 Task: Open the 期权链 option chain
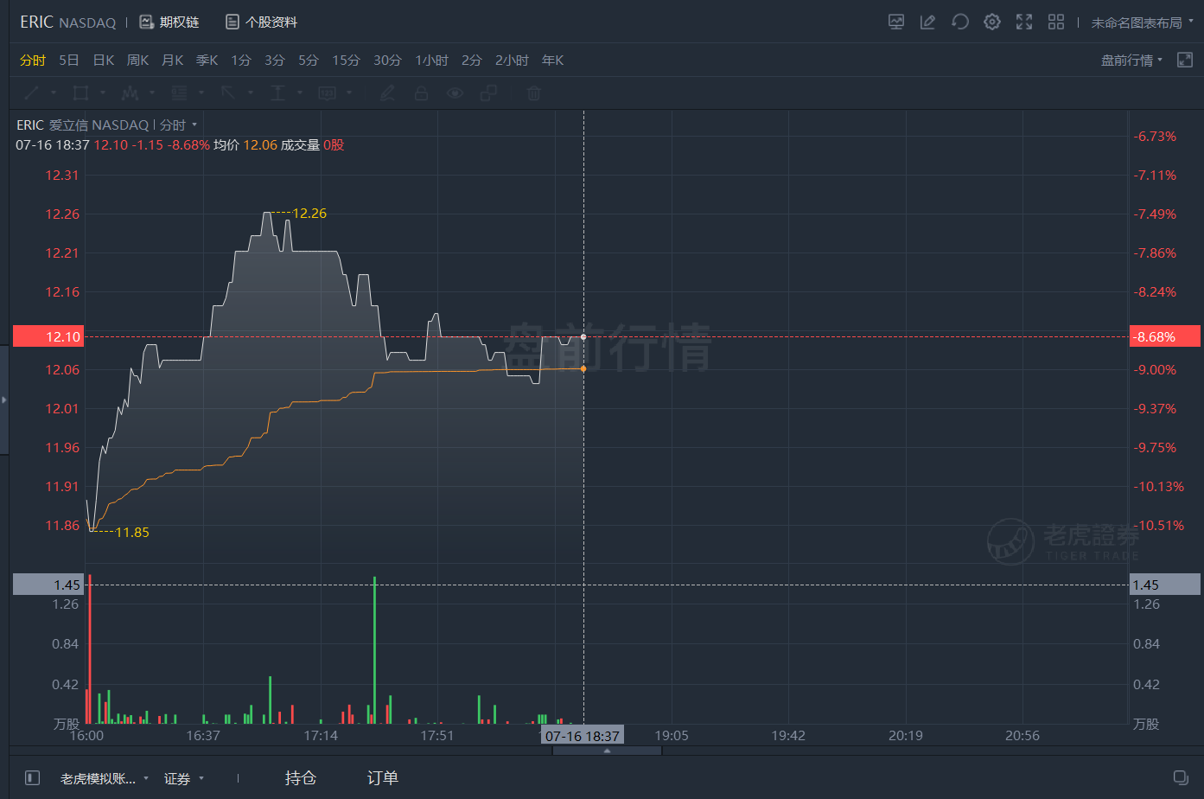(179, 22)
